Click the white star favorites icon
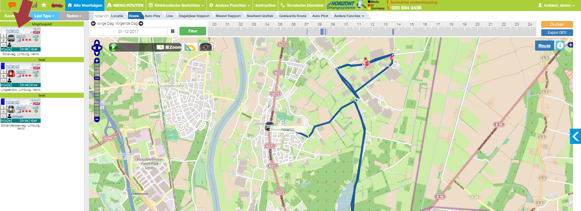 (44, 5)
